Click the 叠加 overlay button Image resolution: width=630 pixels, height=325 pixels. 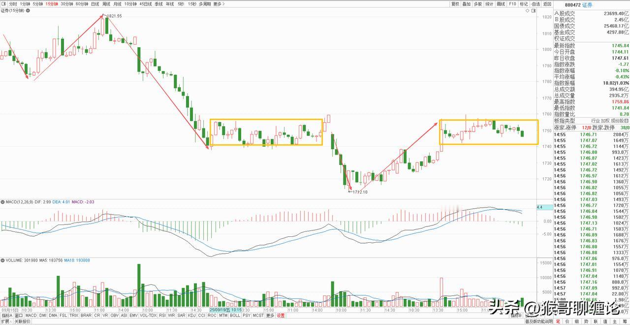(x=466, y=4)
